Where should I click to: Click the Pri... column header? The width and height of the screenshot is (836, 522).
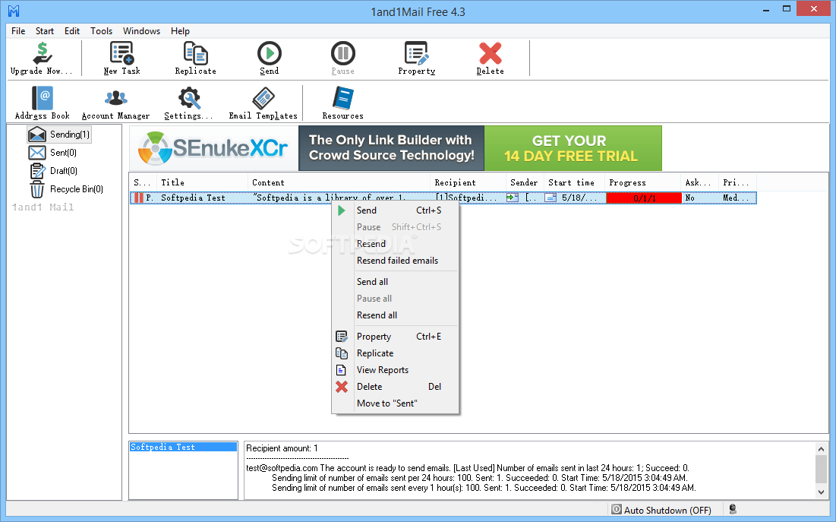pyautogui.click(x=737, y=182)
